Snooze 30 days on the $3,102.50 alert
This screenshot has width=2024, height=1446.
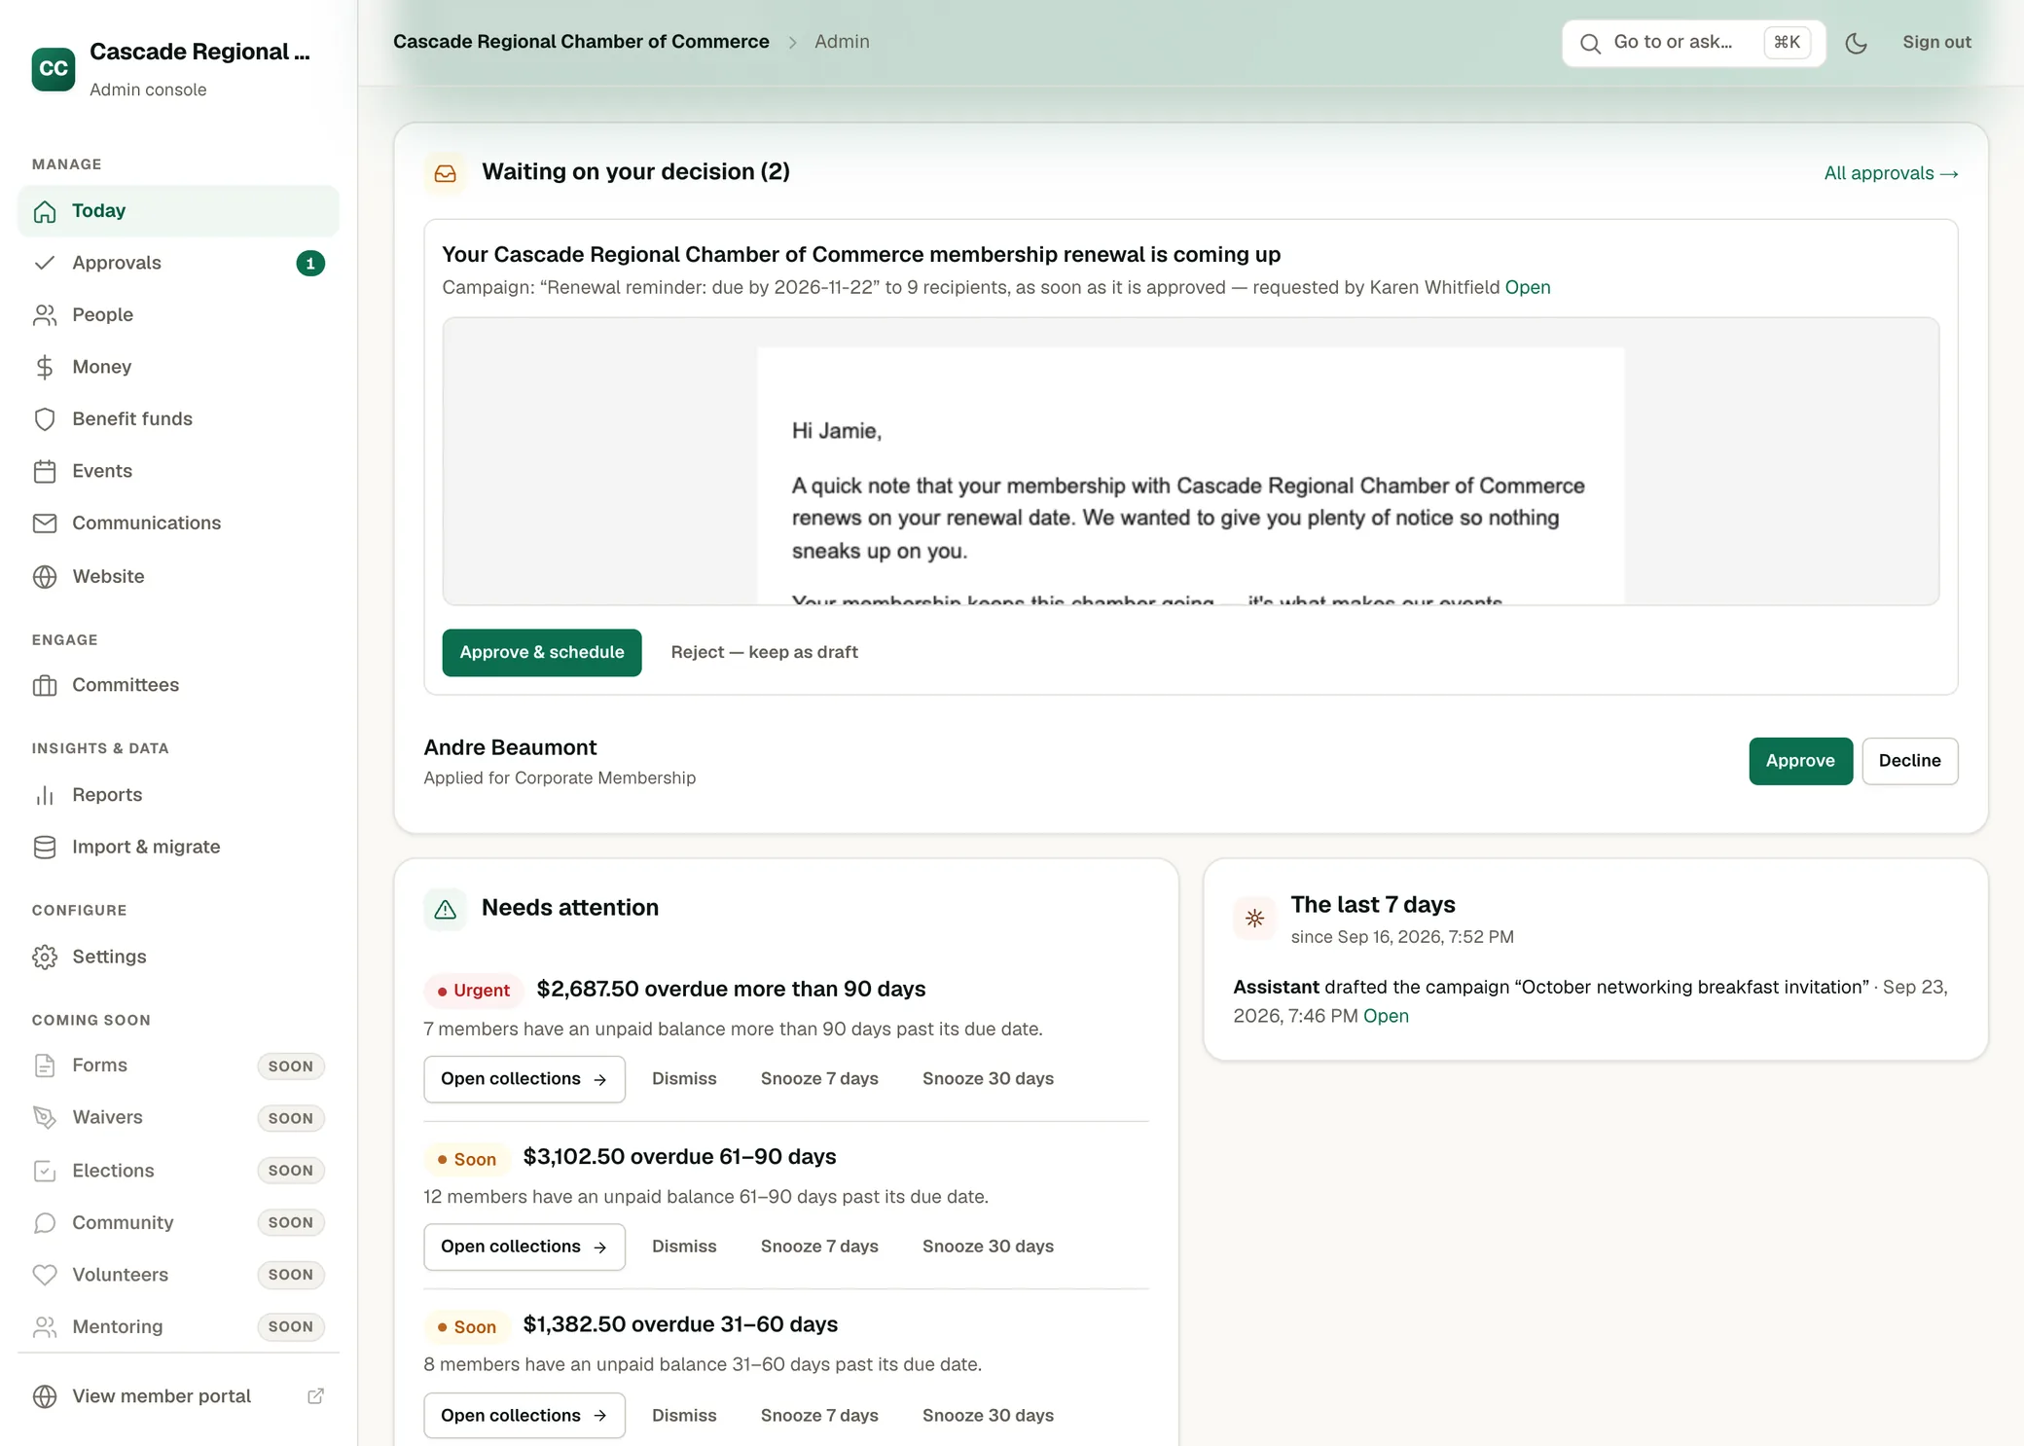click(x=988, y=1247)
